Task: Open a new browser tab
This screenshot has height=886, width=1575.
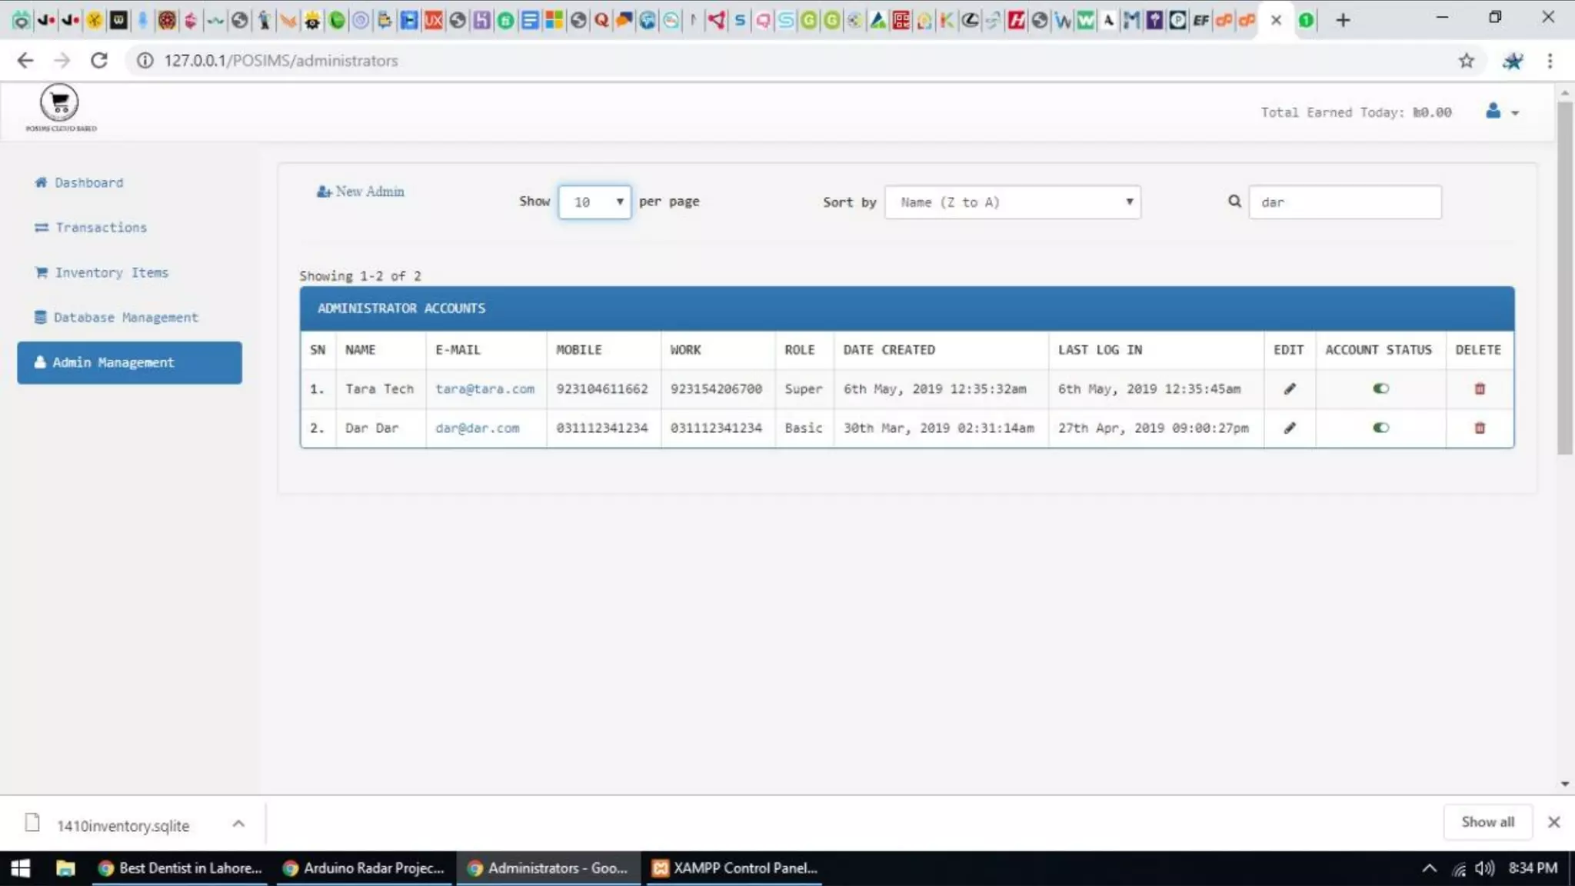Action: click(1343, 20)
